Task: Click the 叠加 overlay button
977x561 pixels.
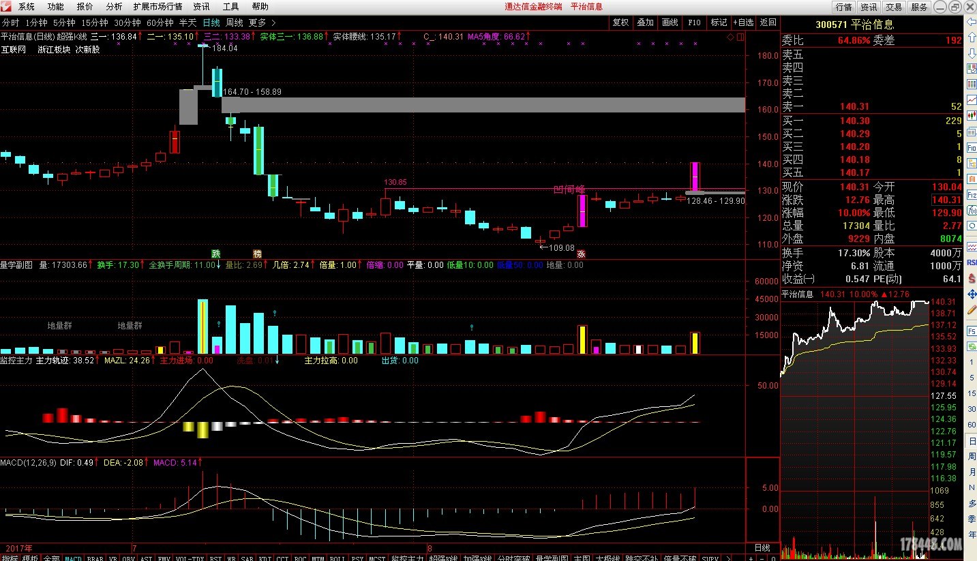Action: tap(645, 22)
